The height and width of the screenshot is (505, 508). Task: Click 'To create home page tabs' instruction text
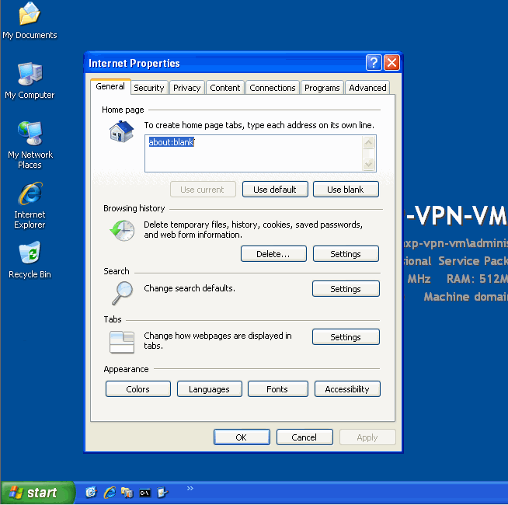point(259,125)
